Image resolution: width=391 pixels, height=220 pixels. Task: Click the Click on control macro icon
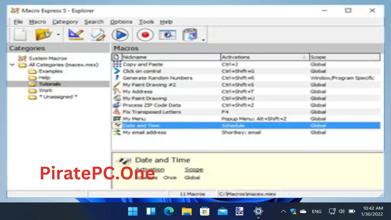pyautogui.click(x=117, y=71)
